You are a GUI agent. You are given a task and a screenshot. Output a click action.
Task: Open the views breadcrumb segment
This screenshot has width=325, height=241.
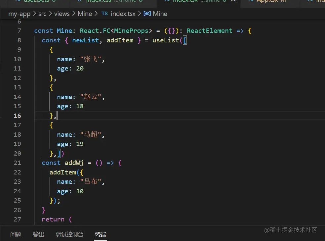[62, 14]
